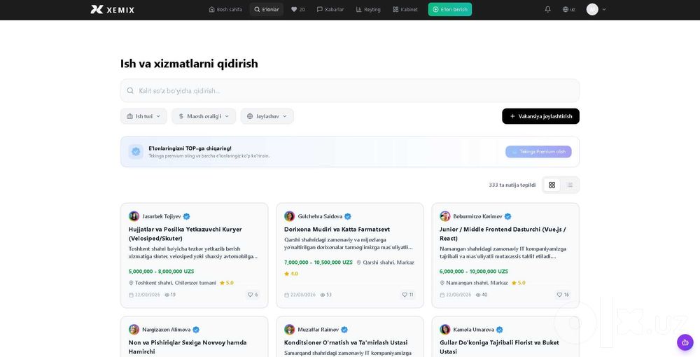Viewport: 700px width, 357px height.
Task: Click the search magnifier icon in search field
Action: click(x=130, y=90)
